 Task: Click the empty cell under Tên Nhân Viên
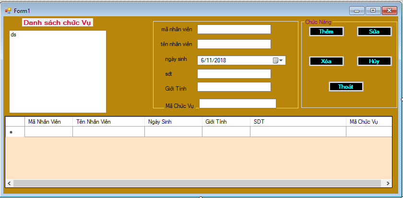pyautogui.click(x=109, y=132)
